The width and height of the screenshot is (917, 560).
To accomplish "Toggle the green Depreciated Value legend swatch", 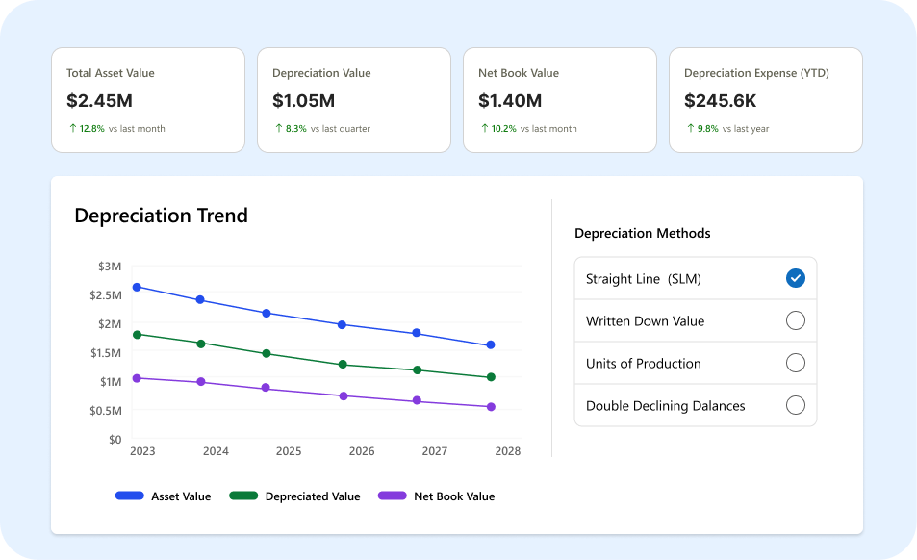I will click(x=243, y=496).
